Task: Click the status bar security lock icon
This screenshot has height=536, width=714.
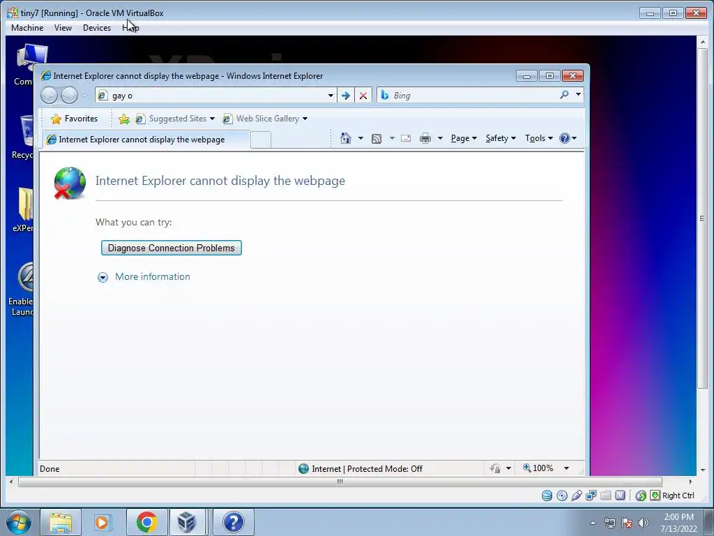Action: 495,468
